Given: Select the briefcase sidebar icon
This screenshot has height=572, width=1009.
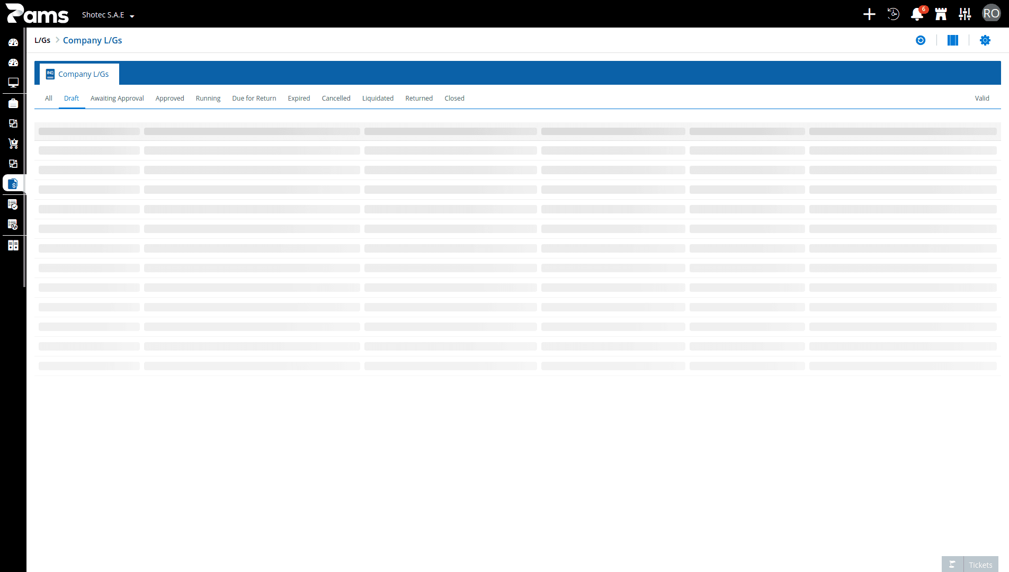Looking at the screenshot, I should [x=13, y=103].
